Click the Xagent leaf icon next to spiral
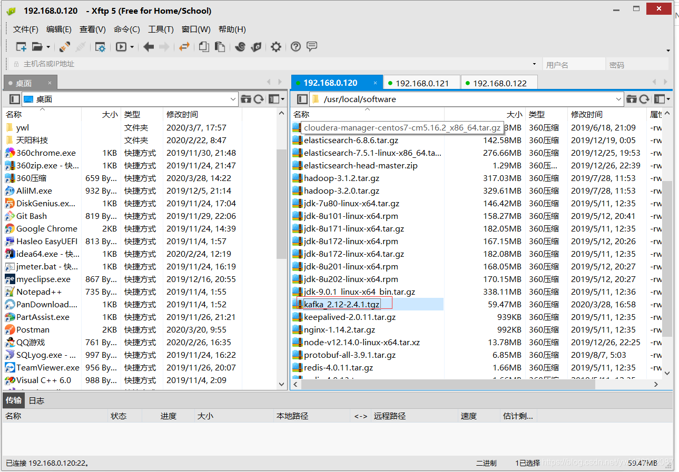Screen dimensions: 679x472 [256, 47]
